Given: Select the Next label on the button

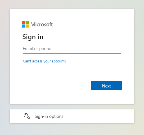Looking at the screenshot, I should click(x=106, y=86).
